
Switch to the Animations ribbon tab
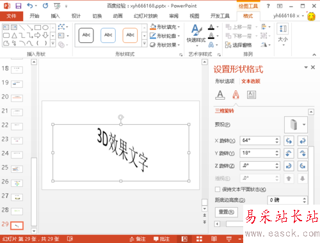click(118, 16)
